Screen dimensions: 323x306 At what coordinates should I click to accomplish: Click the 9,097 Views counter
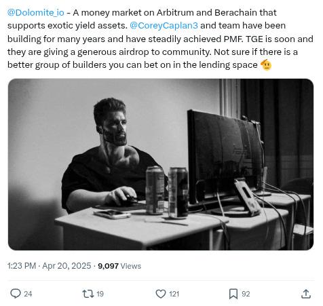click(x=119, y=266)
